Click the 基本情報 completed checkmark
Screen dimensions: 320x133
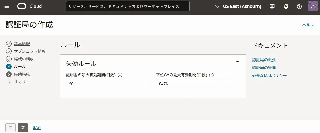pyautogui.click(x=9, y=44)
